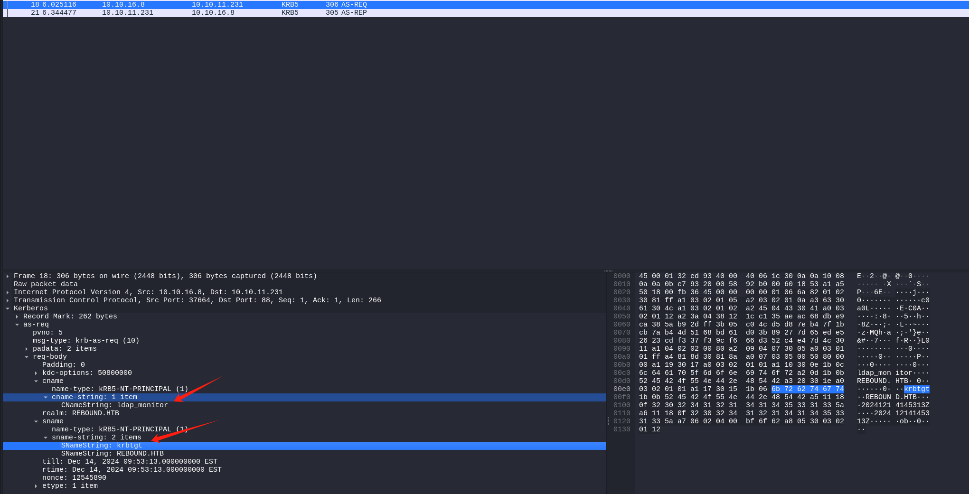Click highlighted ASCII krbtgt in hex pane
This screenshot has height=494, width=969.
coord(916,389)
